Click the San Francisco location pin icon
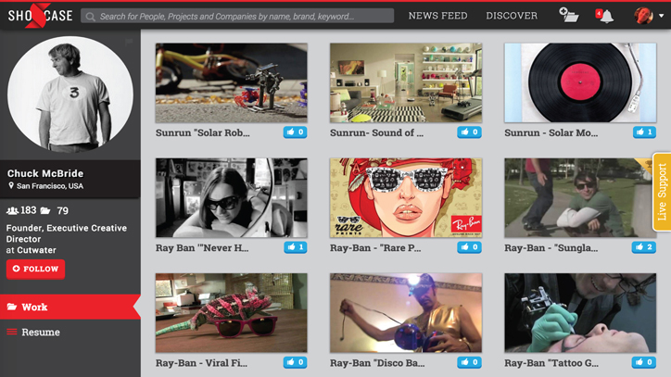 point(11,185)
